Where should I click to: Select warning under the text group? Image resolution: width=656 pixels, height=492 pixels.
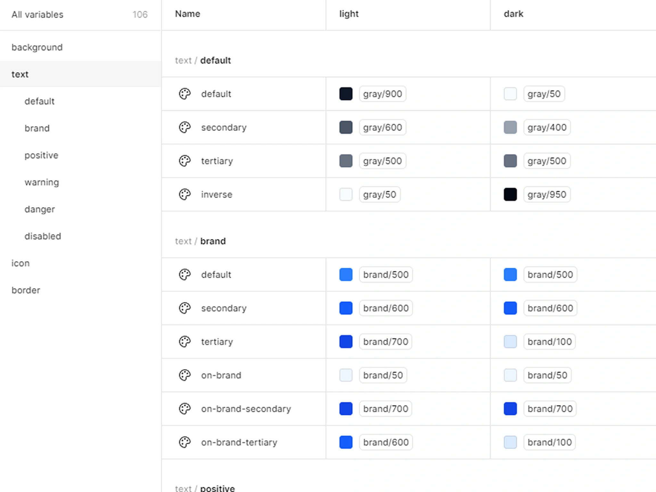(x=42, y=182)
